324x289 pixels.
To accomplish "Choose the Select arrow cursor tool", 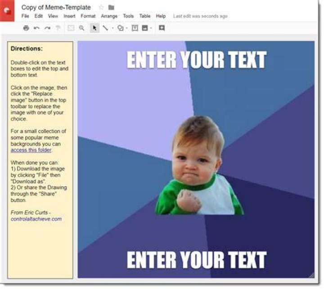I will coord(94,28).
